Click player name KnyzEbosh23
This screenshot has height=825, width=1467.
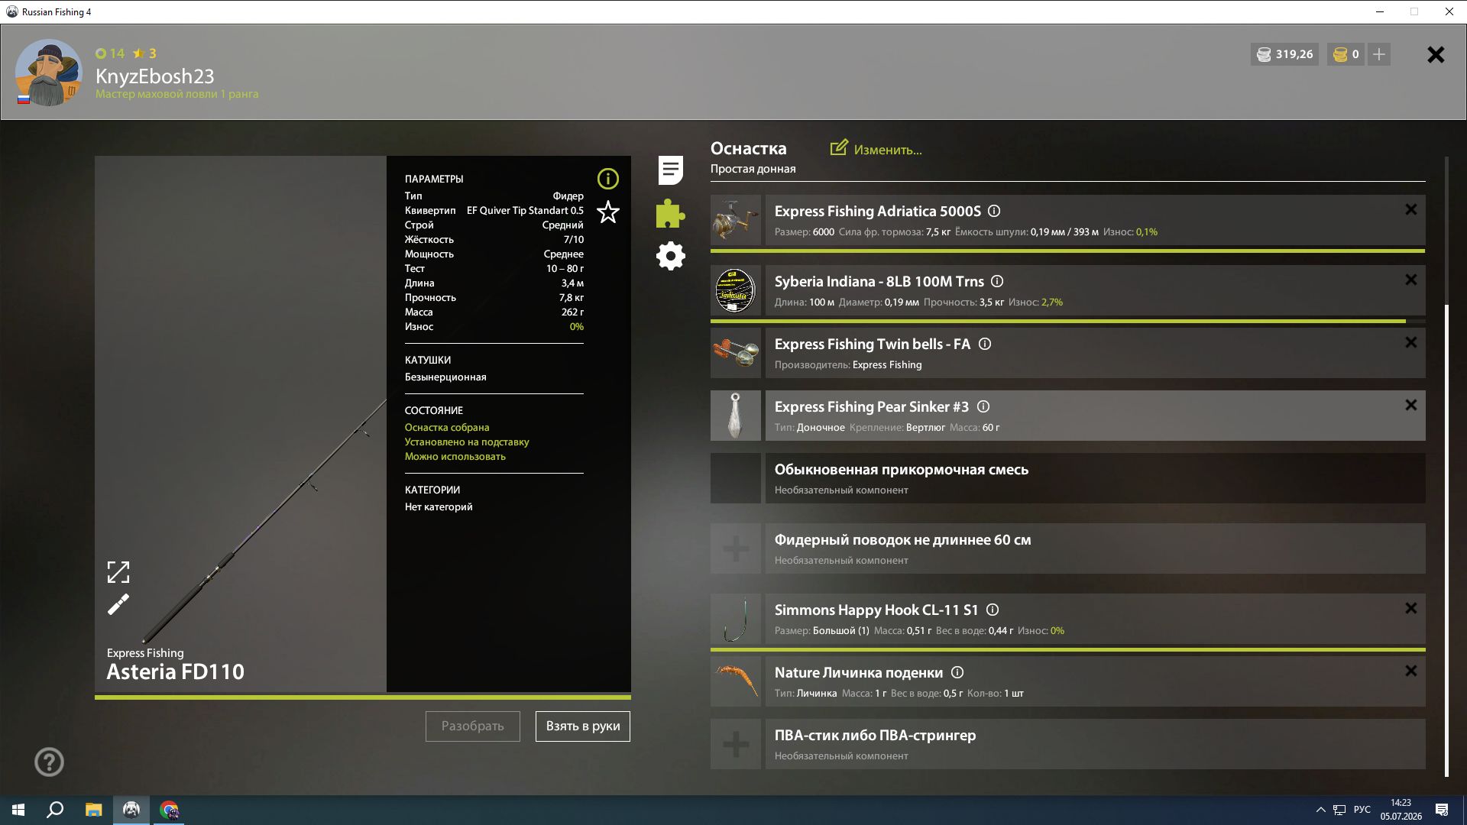pyautogui.click(x=155, y=76)
